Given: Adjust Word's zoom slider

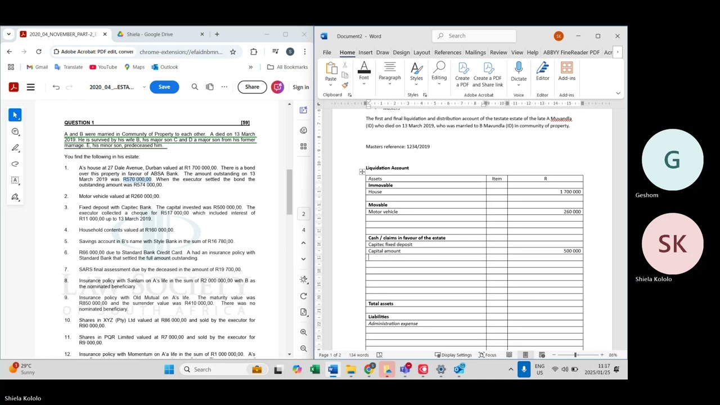Looking at the screenshot, I should tap(575, 355).
